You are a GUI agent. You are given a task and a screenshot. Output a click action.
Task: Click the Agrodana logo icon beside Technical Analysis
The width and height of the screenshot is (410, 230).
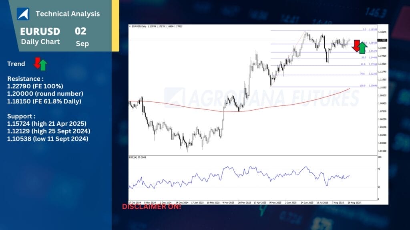pos(23,14)
